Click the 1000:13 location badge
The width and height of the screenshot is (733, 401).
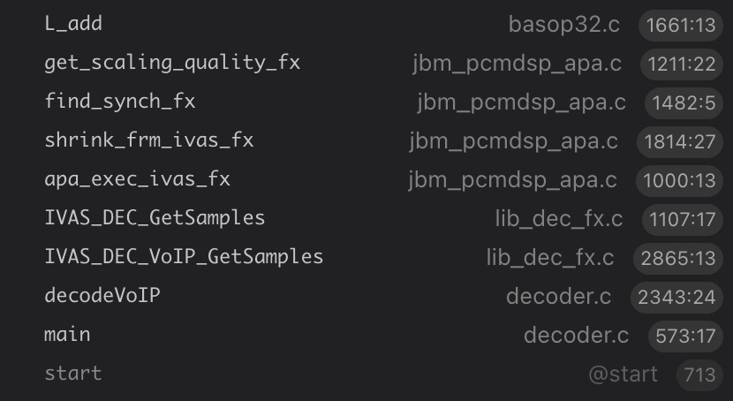(x=678, y=180)
